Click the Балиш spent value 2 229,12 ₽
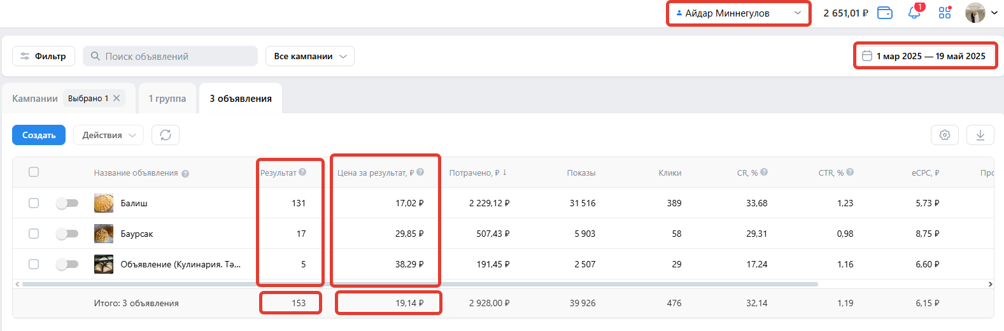1004x331 pixels. pyautogui.click(x=490, y=203)
